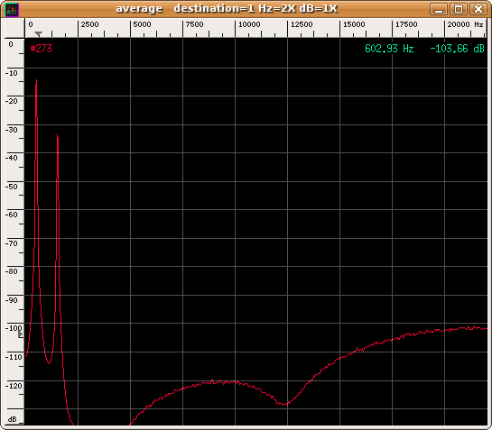Click the tallest red peak in the spectrum
Screen dimensions: 492x430
click(x=36, y=81)
